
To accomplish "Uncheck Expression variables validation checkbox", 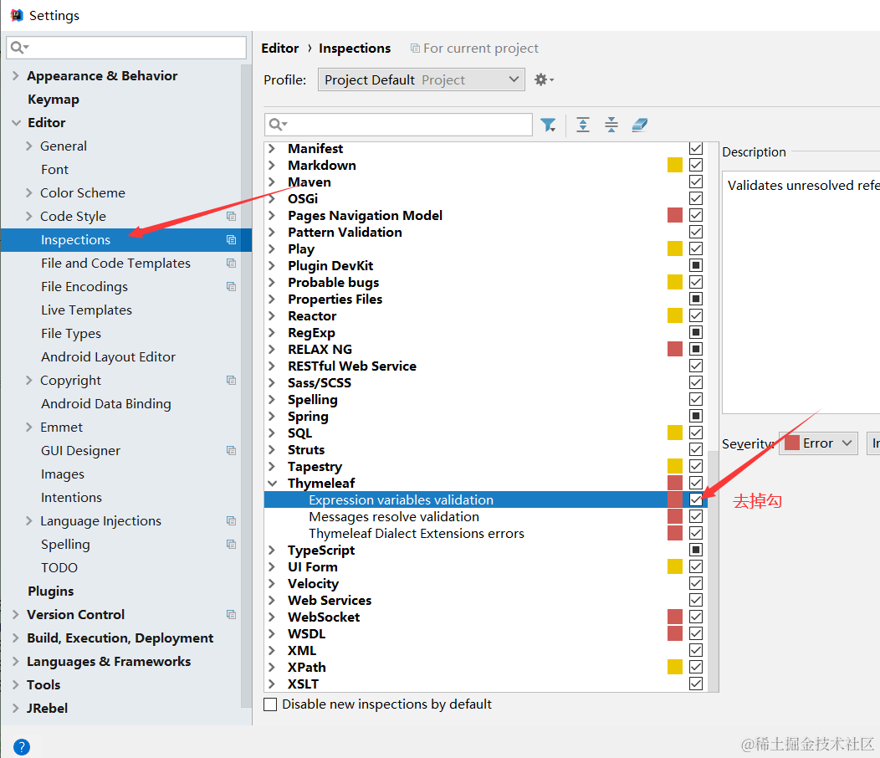I will (696, 499).
